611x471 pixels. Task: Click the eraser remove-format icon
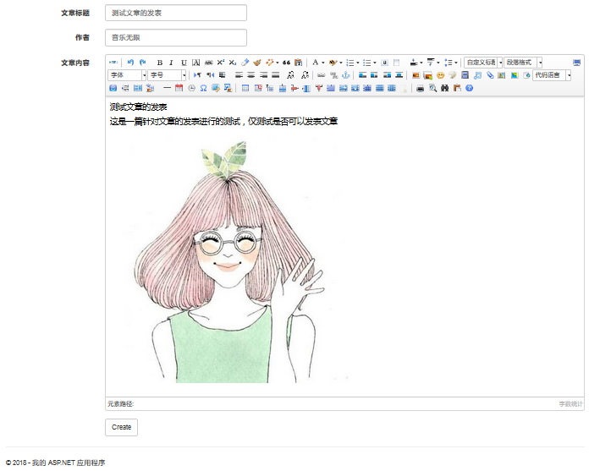tap(245, 63)
